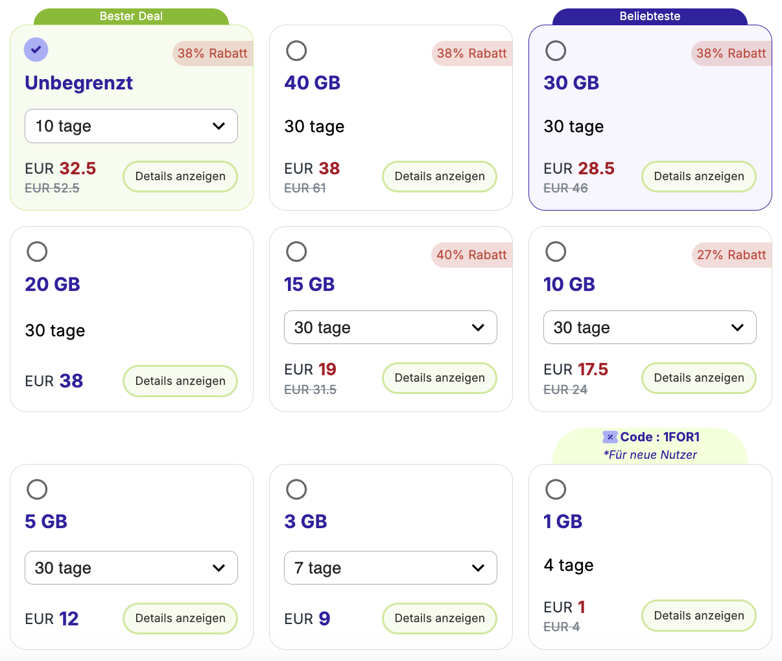The image size is (782, 661).
Task: Select the 30 GB plan radio button
Action: pos(556,51)
